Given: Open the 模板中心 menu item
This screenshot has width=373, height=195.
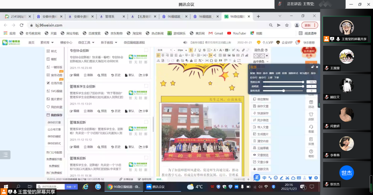Looking at the screenshot, I should 66,43.
